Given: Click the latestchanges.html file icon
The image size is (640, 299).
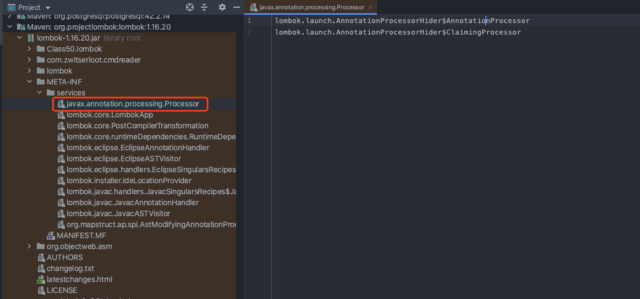Looking at the screenshot, I should 40,279.
